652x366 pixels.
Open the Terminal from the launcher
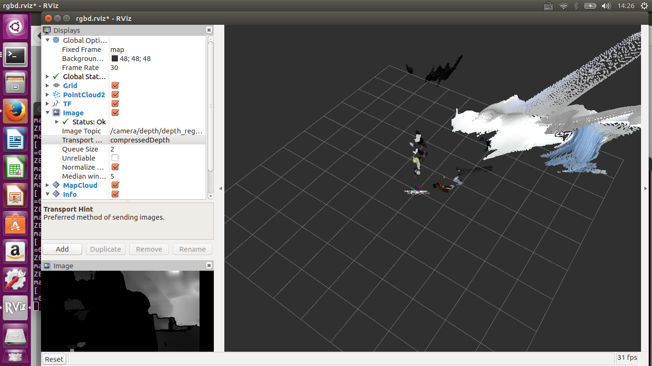point(15,56)
